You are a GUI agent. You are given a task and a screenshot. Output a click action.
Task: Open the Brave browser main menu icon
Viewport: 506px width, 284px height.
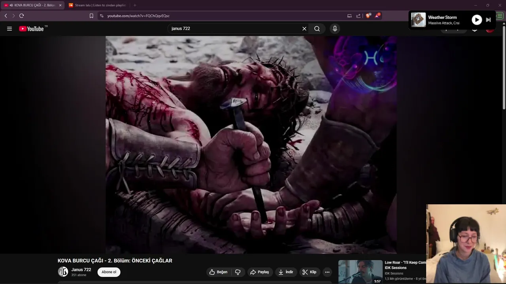pyautogui.click(x=500, y=16)
